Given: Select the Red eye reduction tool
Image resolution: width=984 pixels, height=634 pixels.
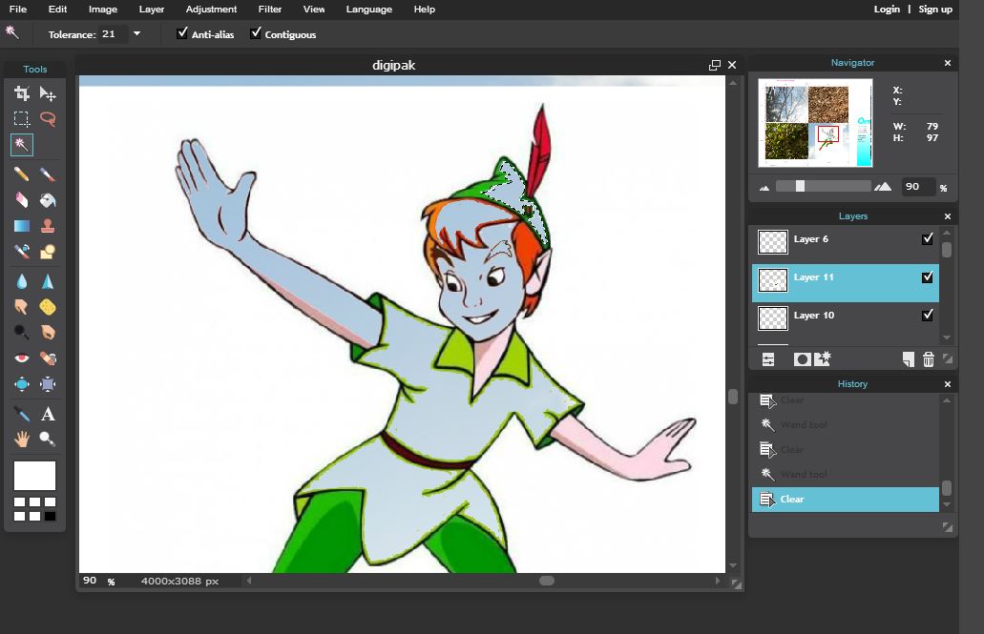Looking at the screenshot, I should pos(22,358).
